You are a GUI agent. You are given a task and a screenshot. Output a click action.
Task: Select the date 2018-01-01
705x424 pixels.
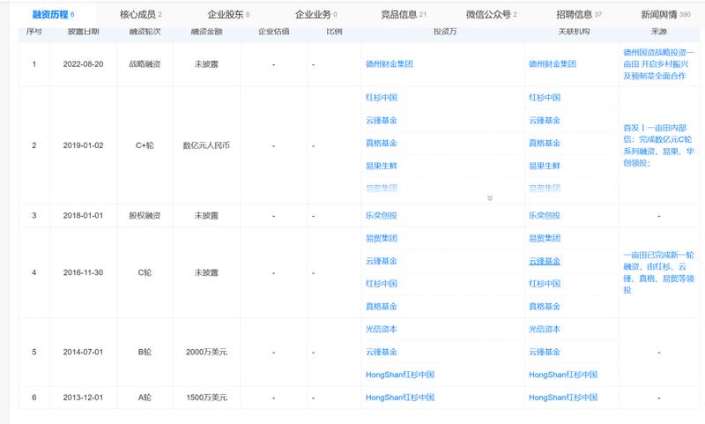83,215
